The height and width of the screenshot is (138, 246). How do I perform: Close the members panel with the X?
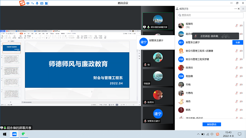tap(239, 9)
